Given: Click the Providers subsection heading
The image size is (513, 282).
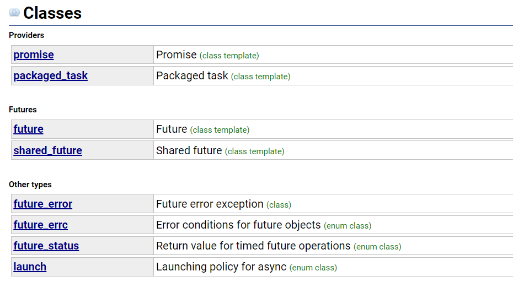Looking at the screenshot, I should pos(26,35).
